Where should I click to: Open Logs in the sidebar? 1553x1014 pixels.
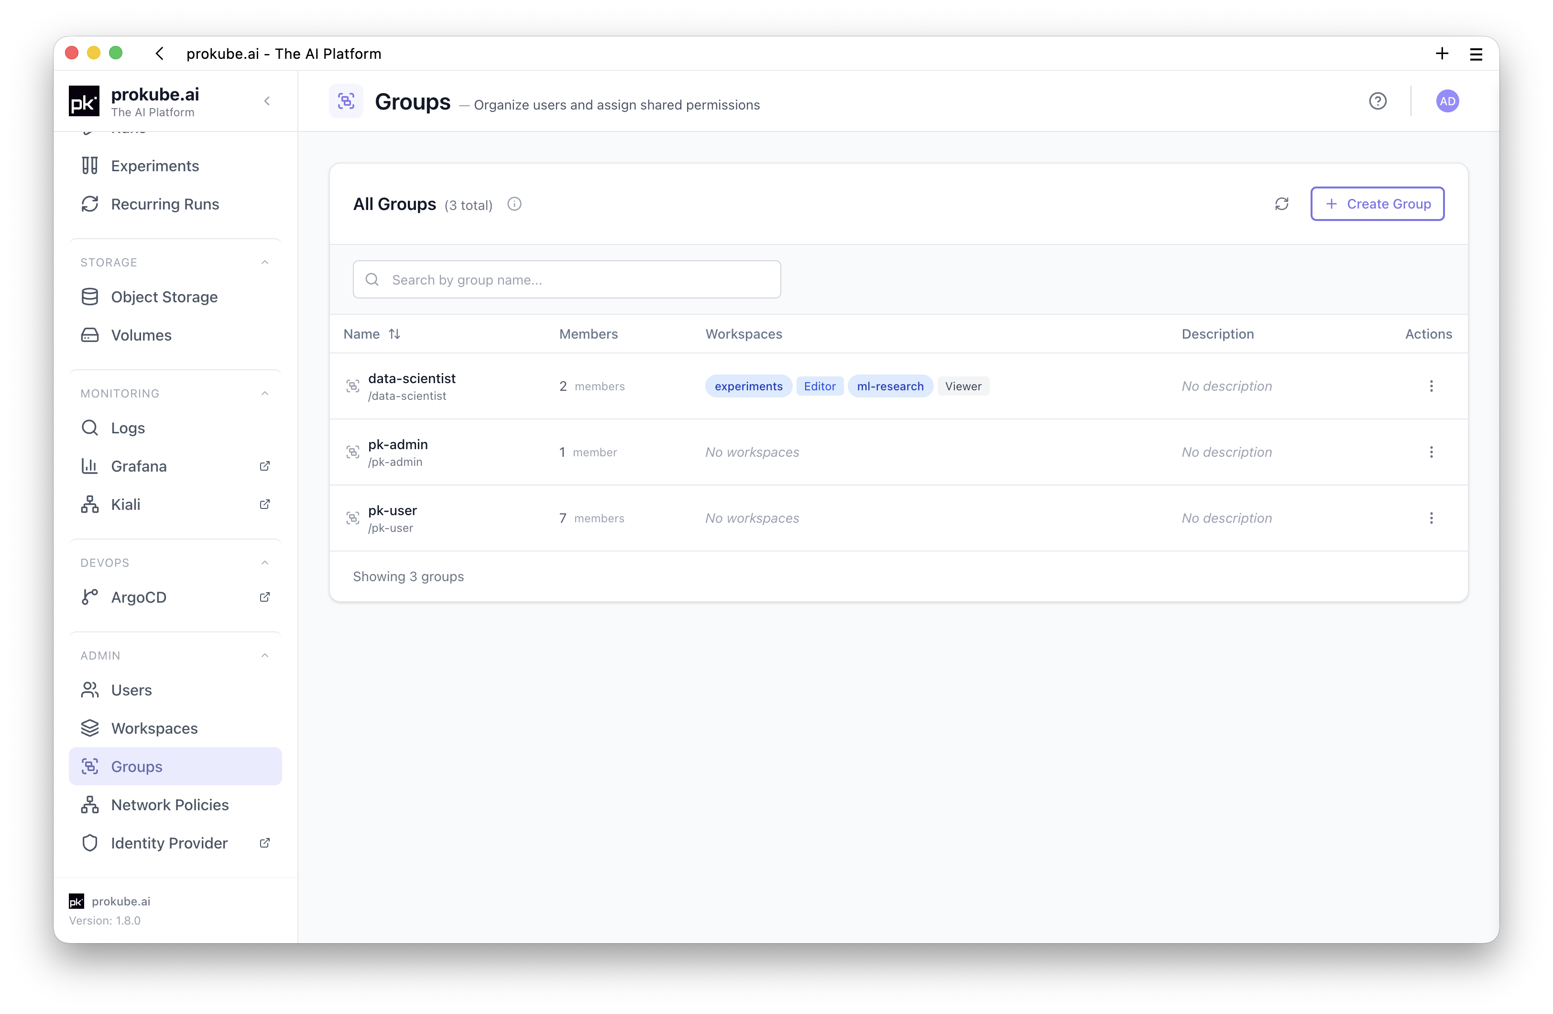pyautogui.click(x=175, y=428)
